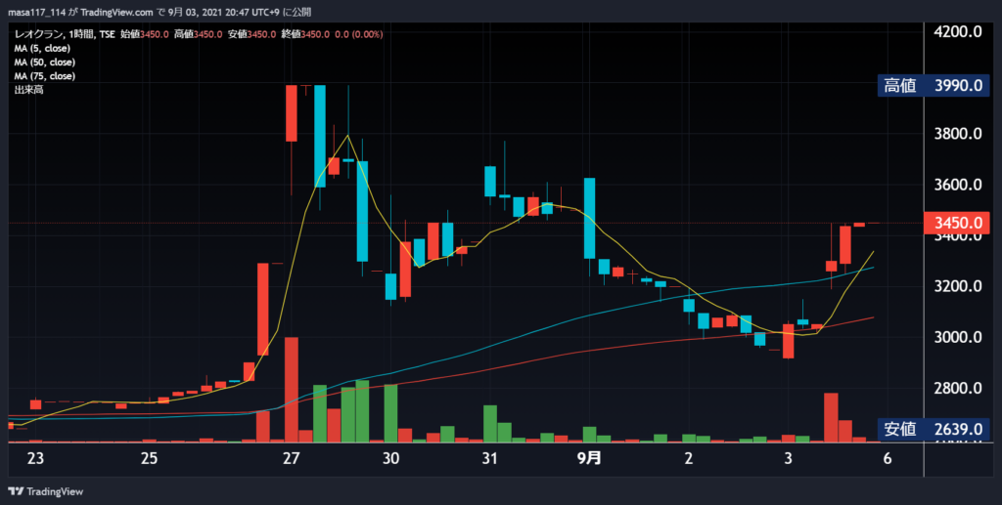Image resolution: width=1002 pixels, height=505 pixels.
Task: Click the TradingView.com text in header
Action: pos(117,12)
